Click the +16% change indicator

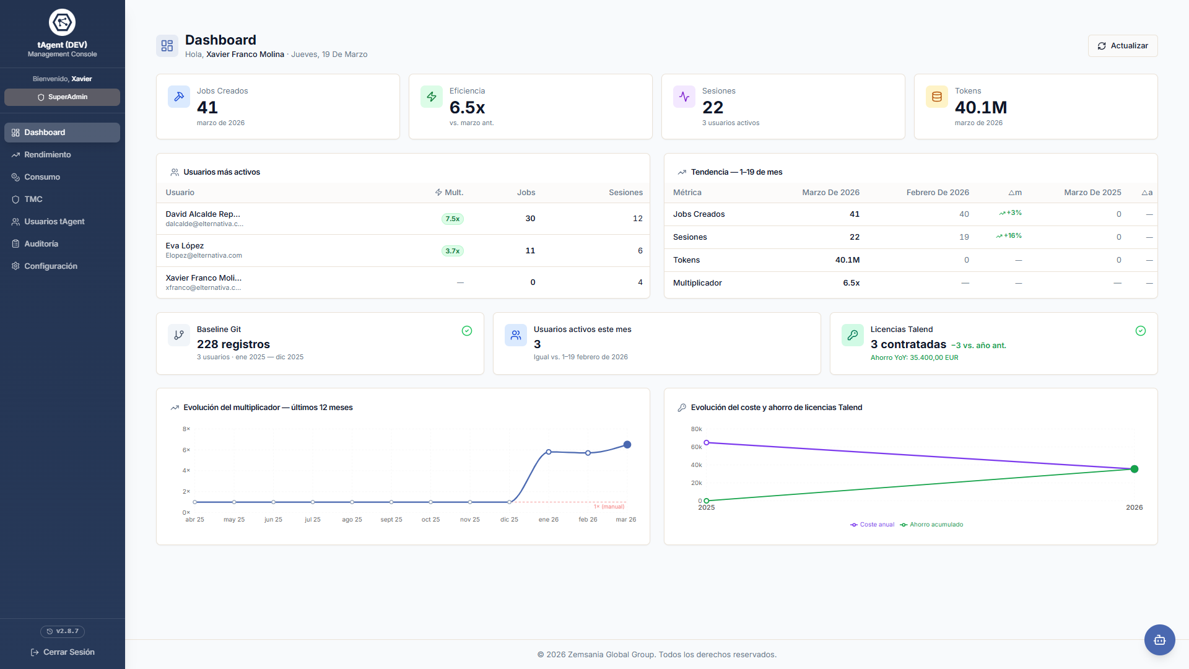[x=1009, y=236]
